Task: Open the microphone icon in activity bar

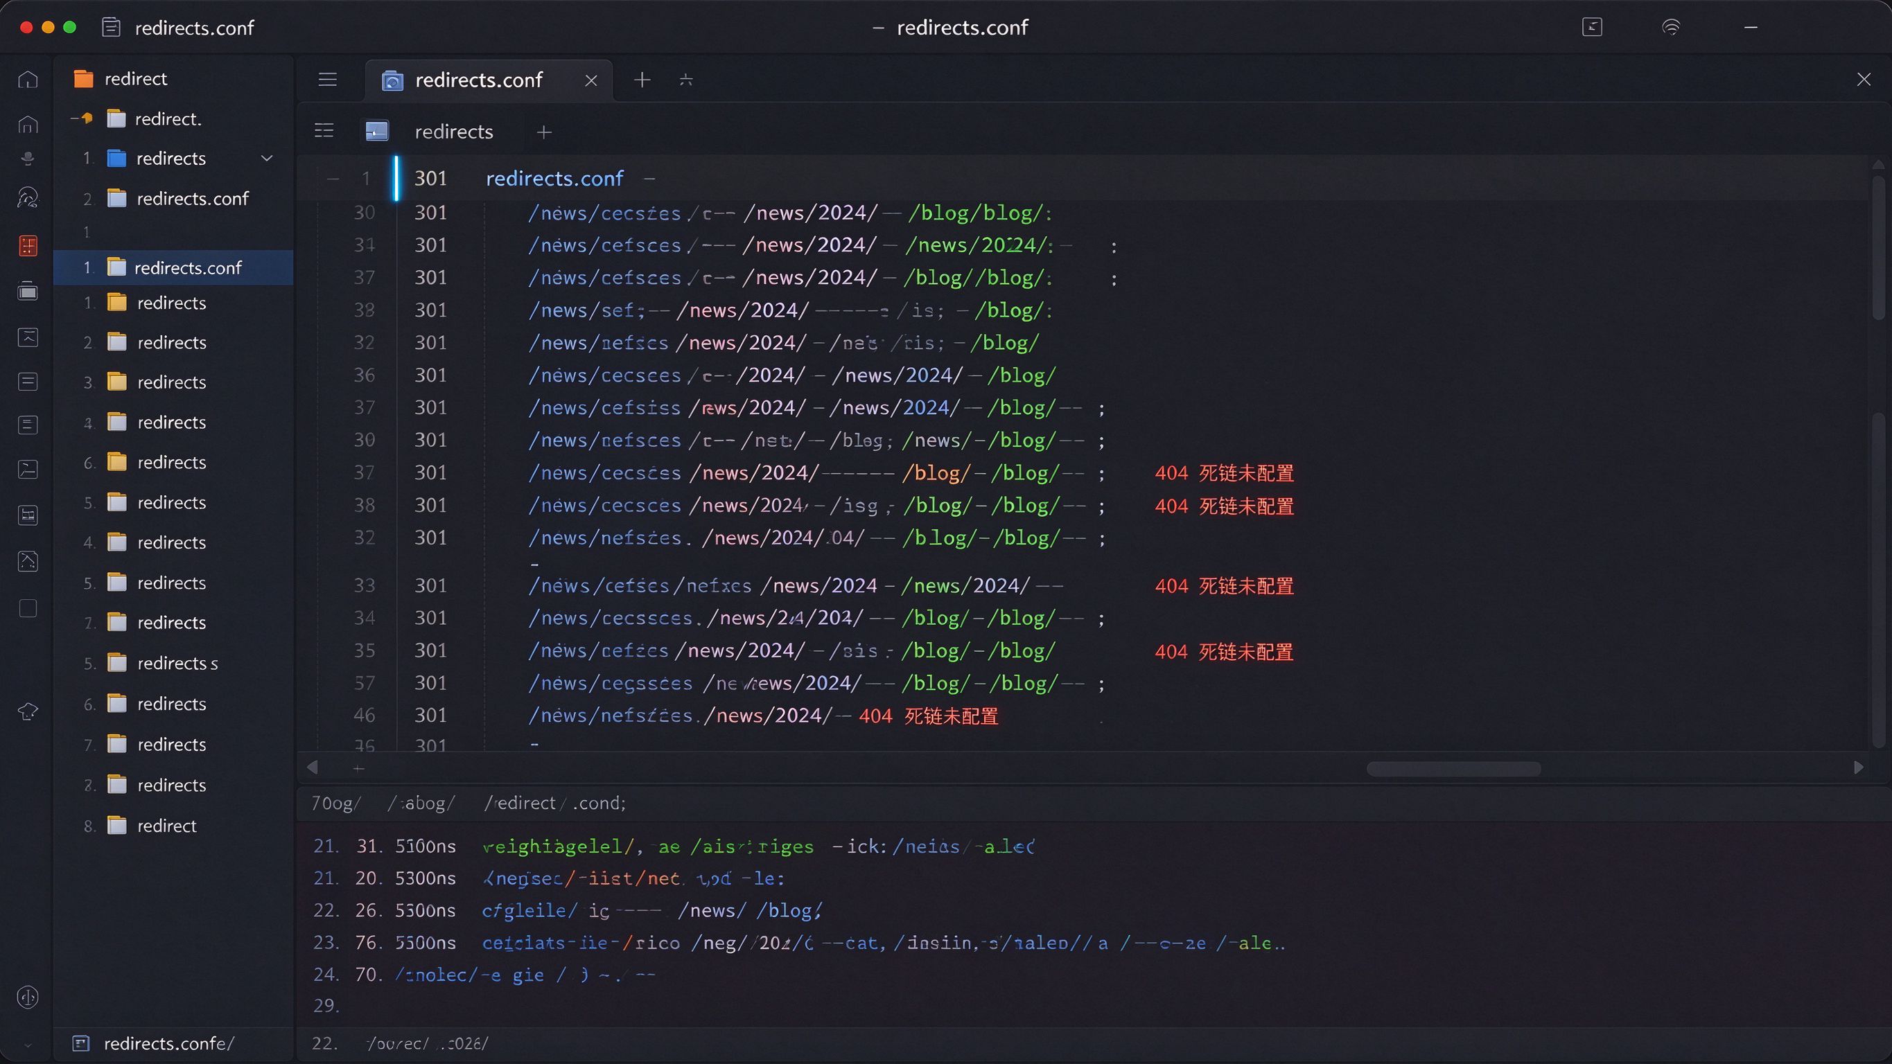Action: (28, 158)
